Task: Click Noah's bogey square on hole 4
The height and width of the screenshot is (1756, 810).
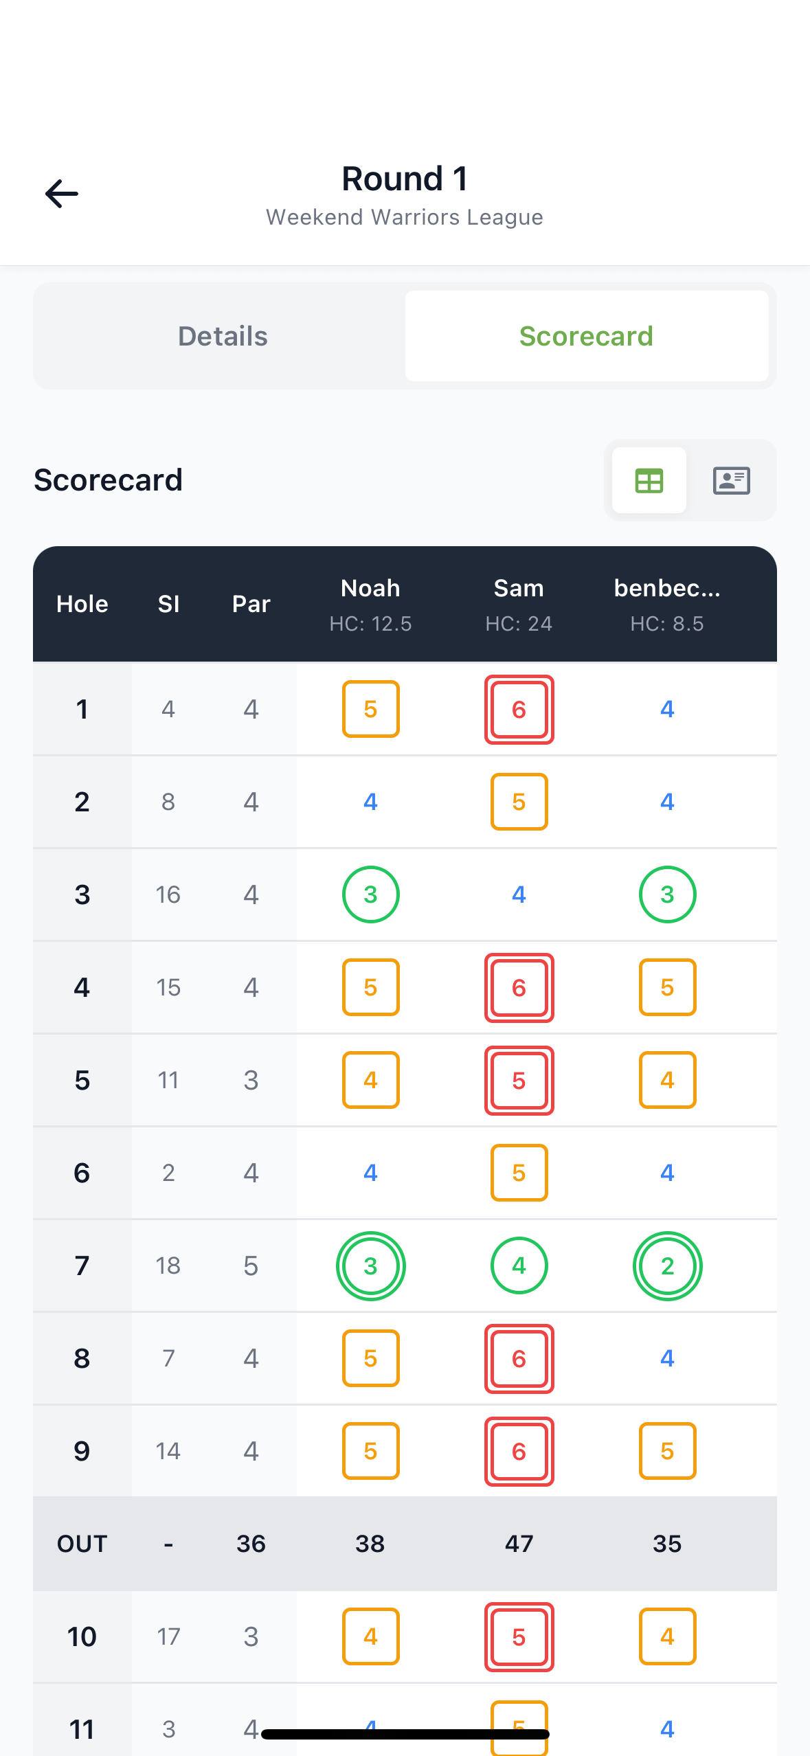Action: [370, 987]
